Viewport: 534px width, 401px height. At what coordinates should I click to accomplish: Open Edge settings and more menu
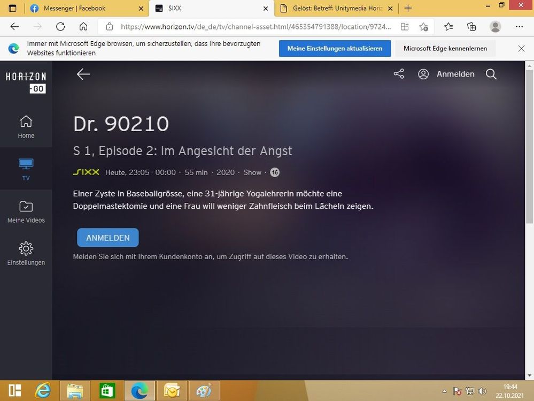click(x=519, y=27)
